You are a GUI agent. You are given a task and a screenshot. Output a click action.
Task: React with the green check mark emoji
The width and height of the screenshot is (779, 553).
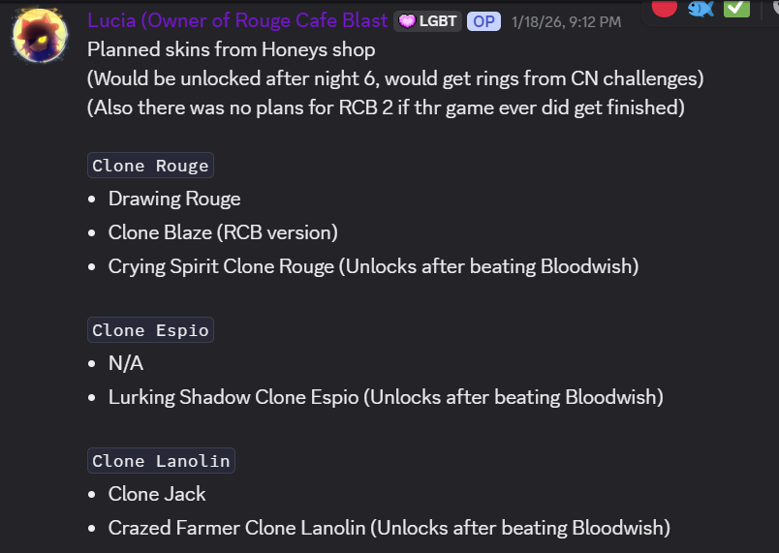pos(737,8)
